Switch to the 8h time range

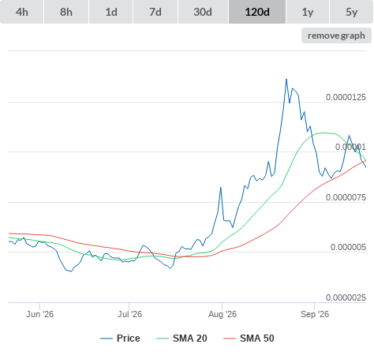point(66,12)
